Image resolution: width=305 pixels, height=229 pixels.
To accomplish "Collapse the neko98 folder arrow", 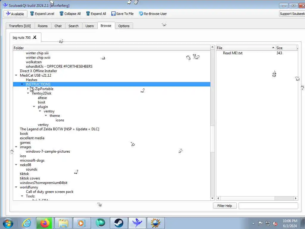I will [x=16, y=165].
